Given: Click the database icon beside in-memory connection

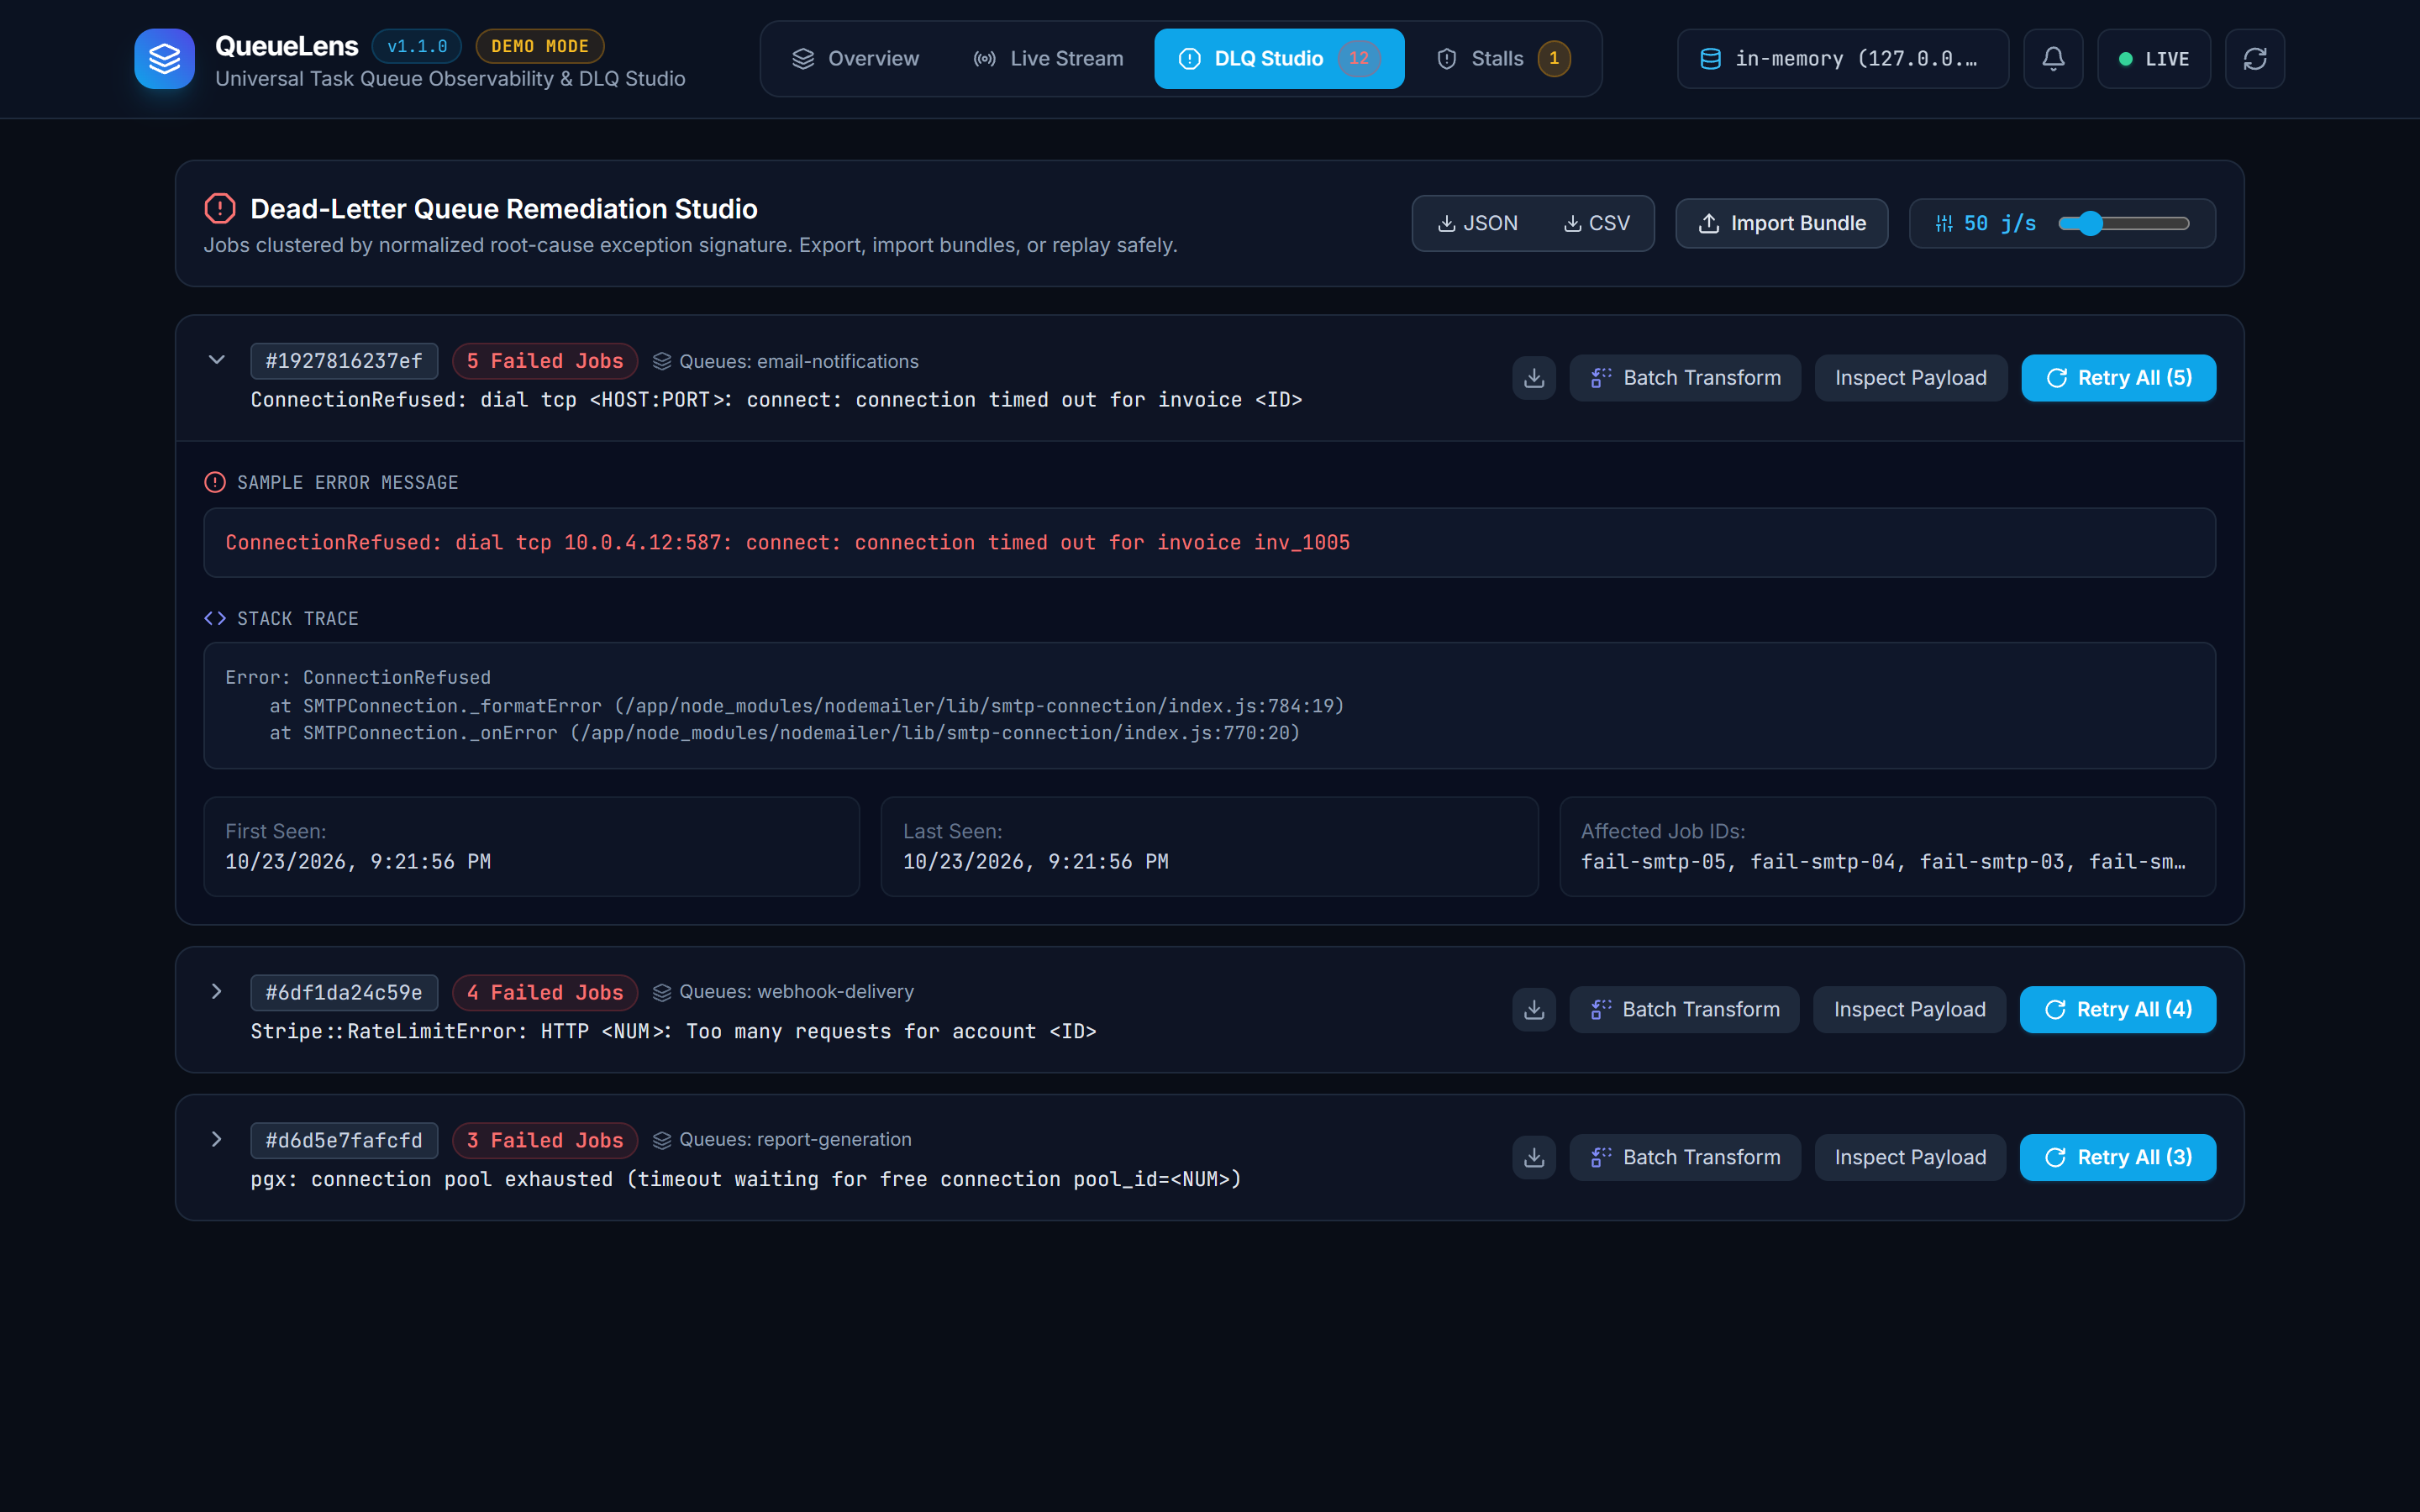Looking at the screenshot, I should tap(1711, 59).
